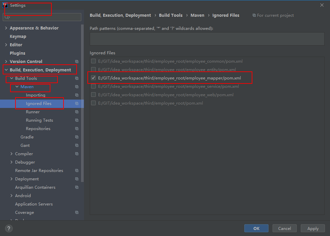330x236 pixels.
Task: Open Gradle settings
Action: coord(27,137)
